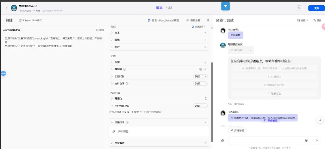The image size is (325, 149).
Task: Click the plus circle icon in chat input
Action: point(306,140)
